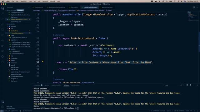The height and width of the screenshot is (112, 200).
Task: Close the terminal panel
Action: (197, 85)
